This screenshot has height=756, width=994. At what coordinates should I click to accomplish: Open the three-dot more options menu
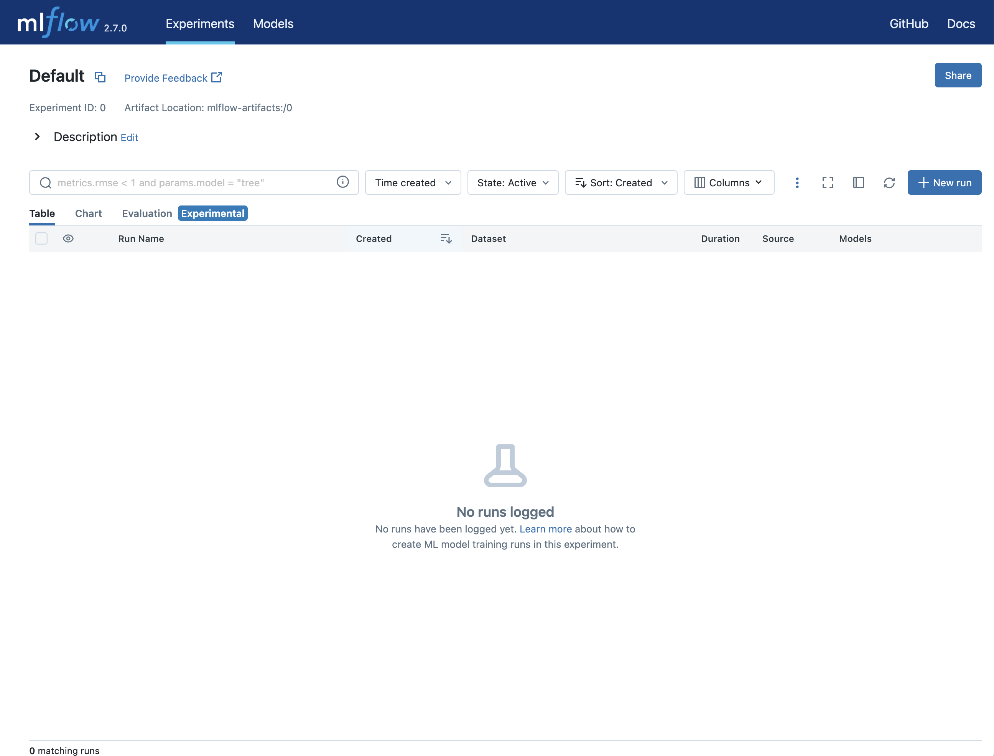[x=797, y=182]
